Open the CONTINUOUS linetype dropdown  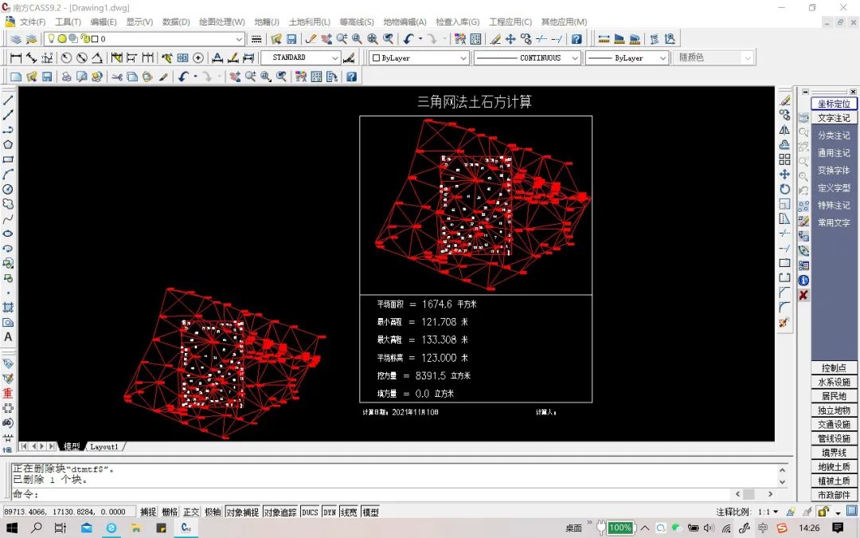tap(527, 57)
